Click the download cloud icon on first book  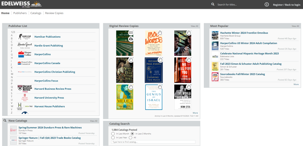[131, 39]
